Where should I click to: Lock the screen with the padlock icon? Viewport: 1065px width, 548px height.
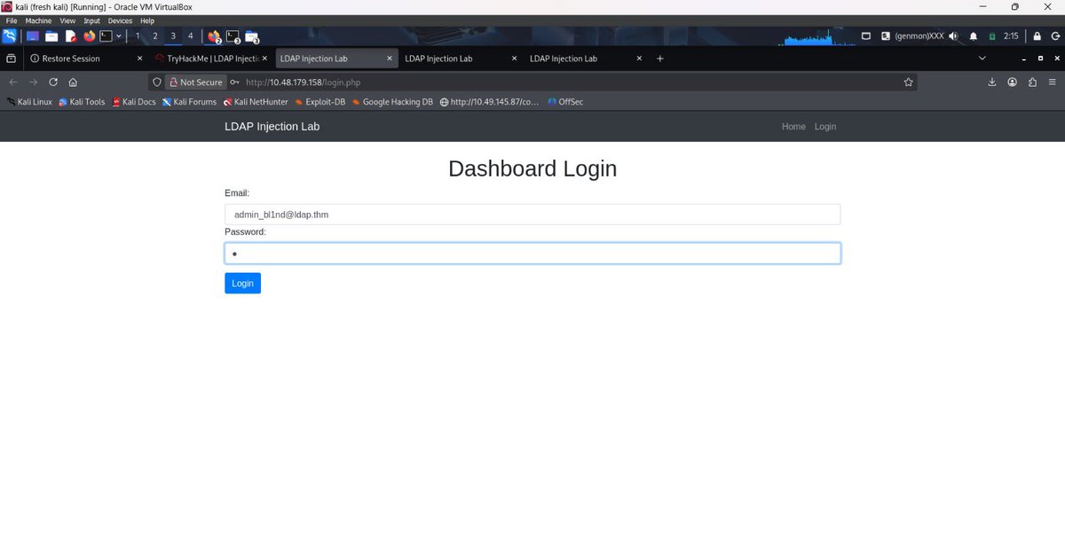click(1037, 36)
